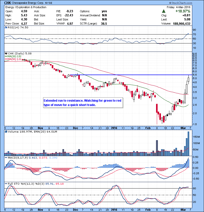Click the blue horizontal resistance line at 5.5
The width and height of the screenshot is (204, 212).
tap(131, 75)
